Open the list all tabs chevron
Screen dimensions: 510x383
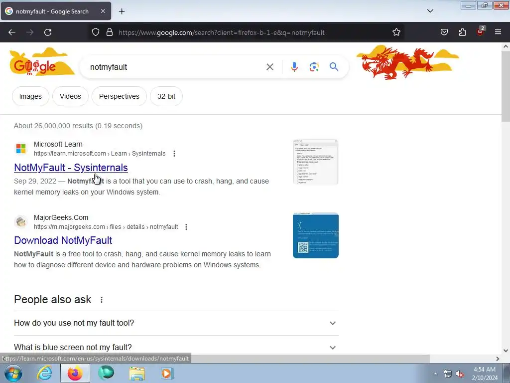click(x=430, y=11)
